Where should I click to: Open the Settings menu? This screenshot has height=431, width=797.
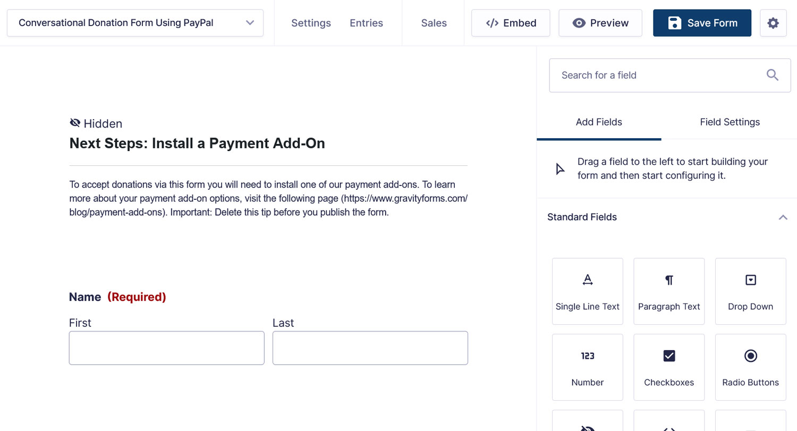(311, 23)
